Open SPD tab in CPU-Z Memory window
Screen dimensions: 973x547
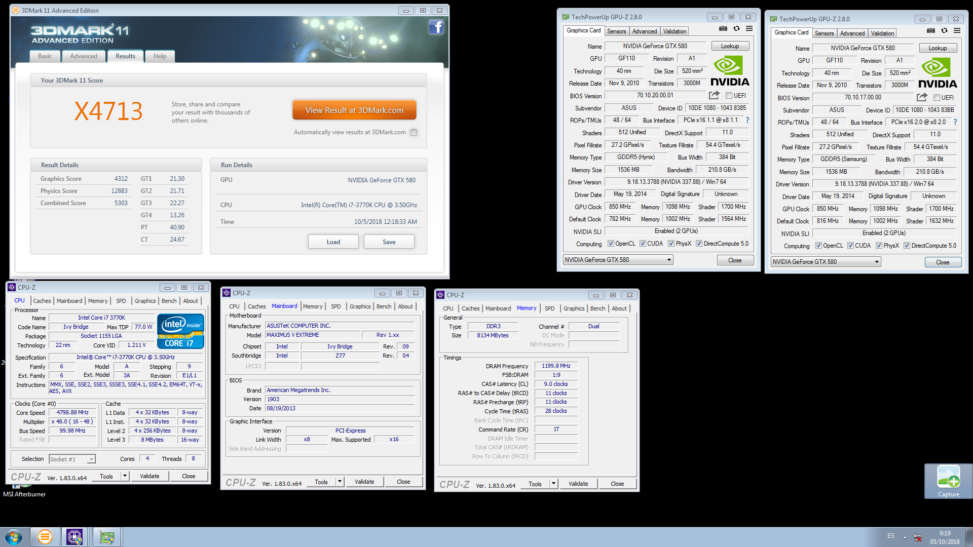click(550, 308)
